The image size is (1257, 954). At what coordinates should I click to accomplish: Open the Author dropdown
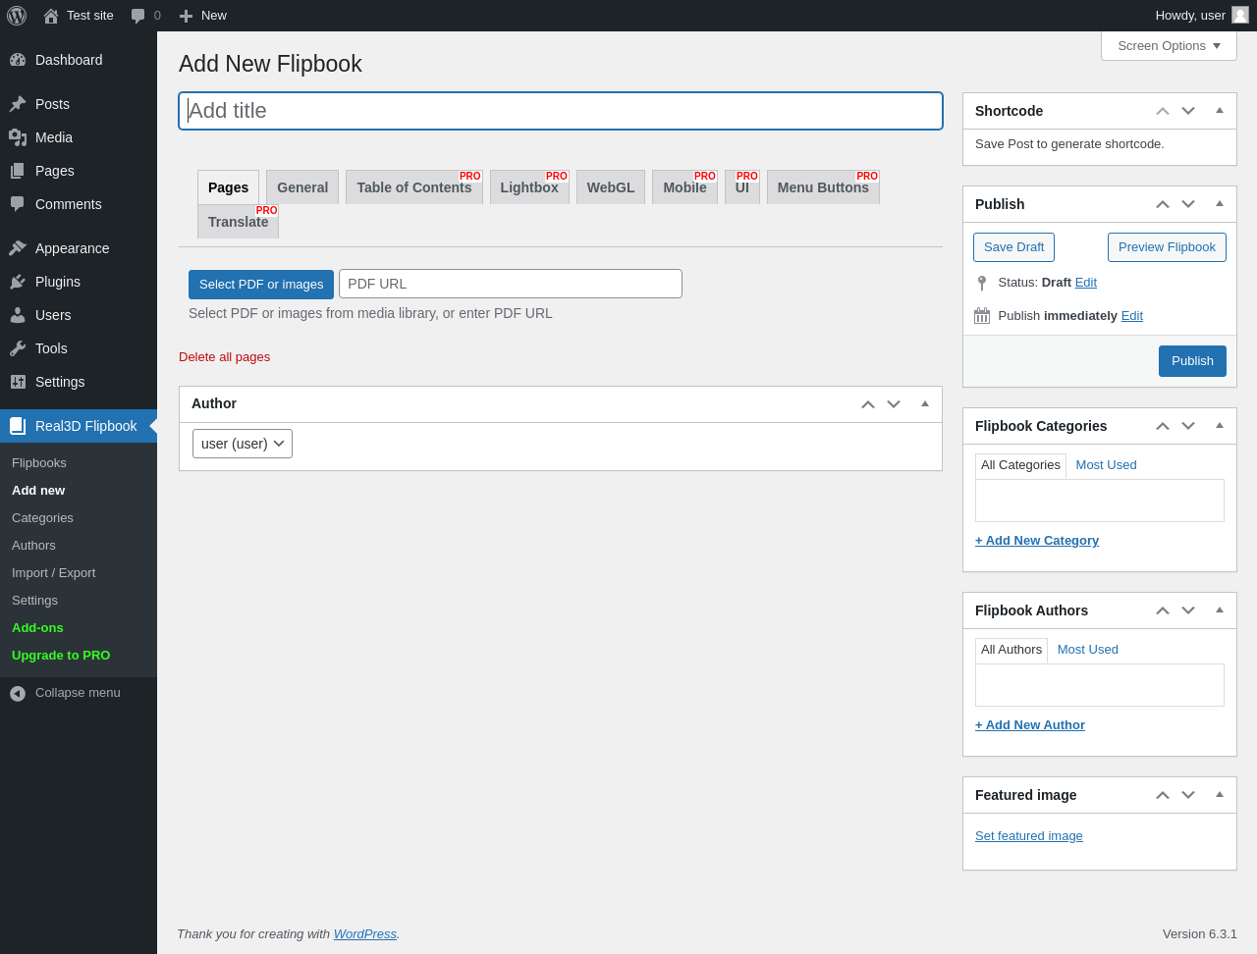(x=243, y=444)
